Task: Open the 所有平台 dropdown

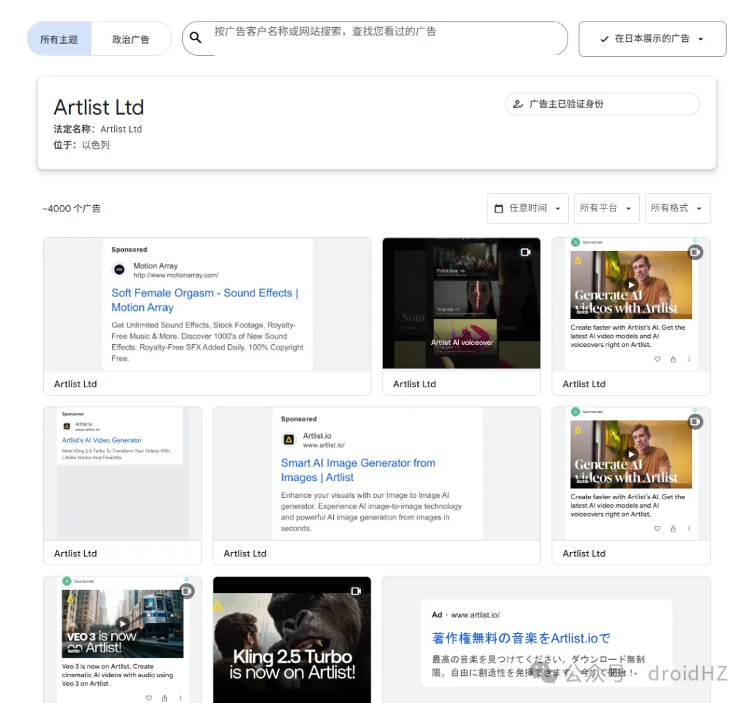Action: point(606,208)
